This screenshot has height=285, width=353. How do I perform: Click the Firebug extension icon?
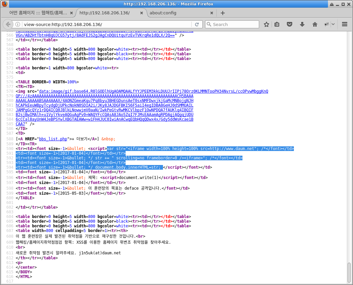tap(326, 24)
